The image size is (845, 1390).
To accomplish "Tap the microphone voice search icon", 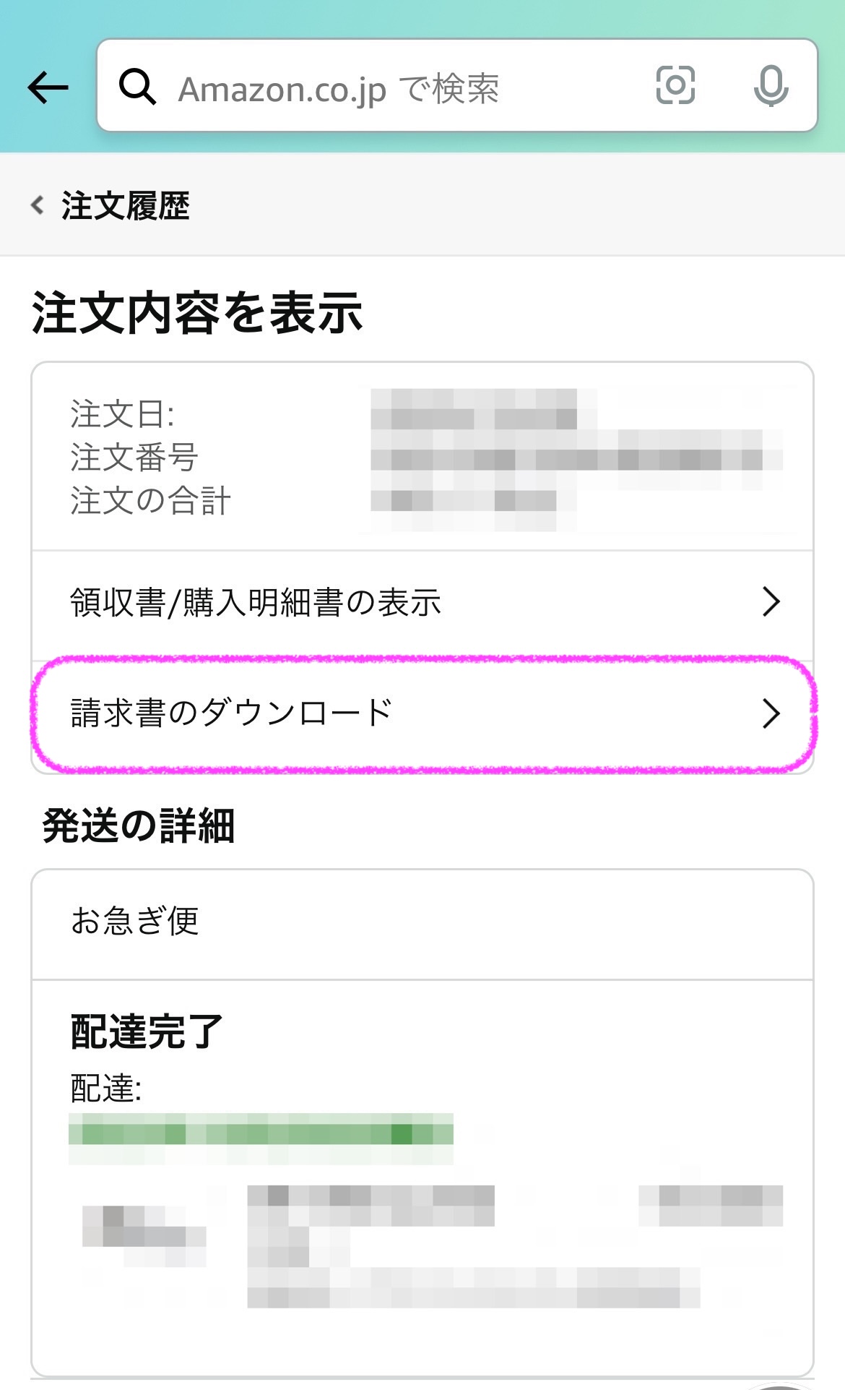I will point(771,86).
